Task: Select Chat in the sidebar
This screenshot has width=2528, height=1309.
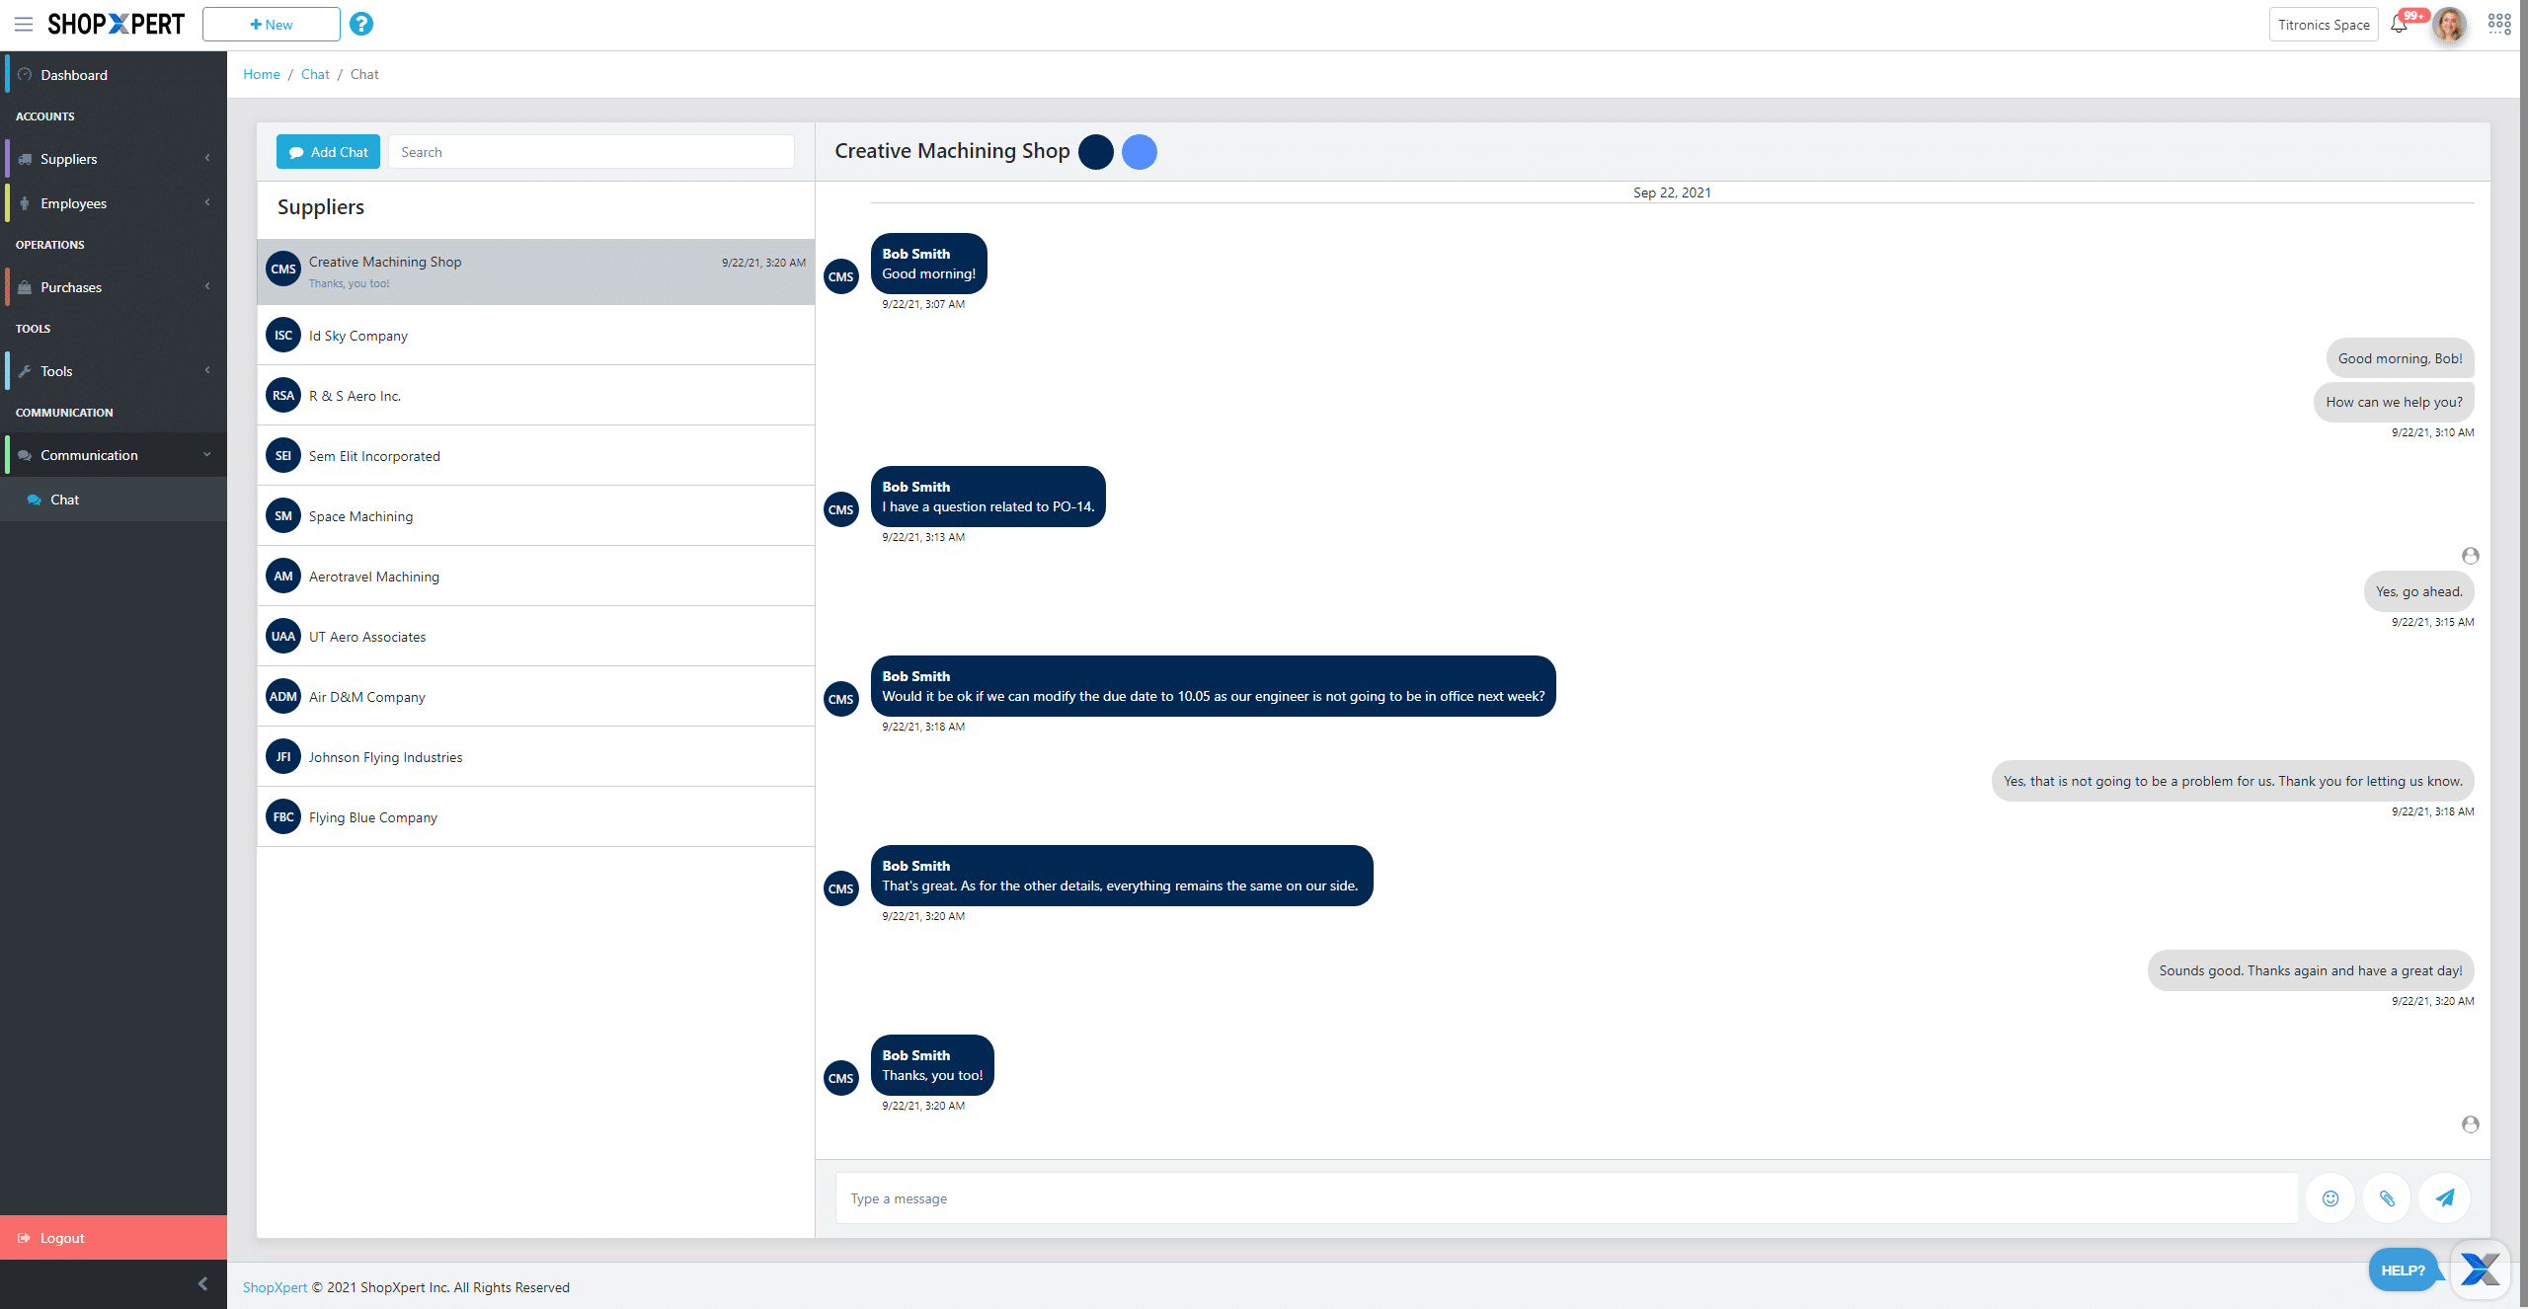Action: point(65,500)
